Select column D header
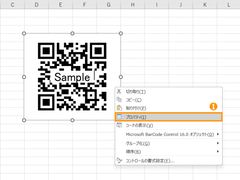This screenshot has width=240, height=180. click(x=37, y=4)
